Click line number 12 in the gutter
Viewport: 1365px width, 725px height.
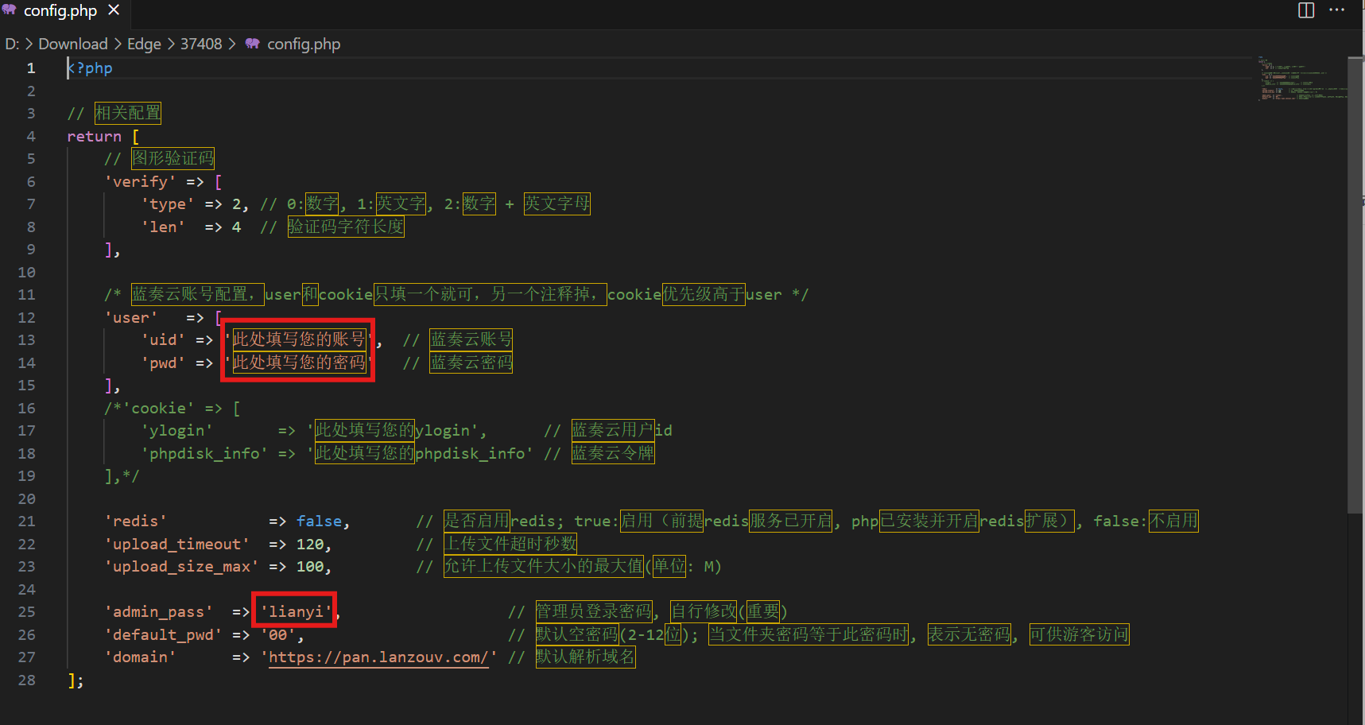[27, 318]
